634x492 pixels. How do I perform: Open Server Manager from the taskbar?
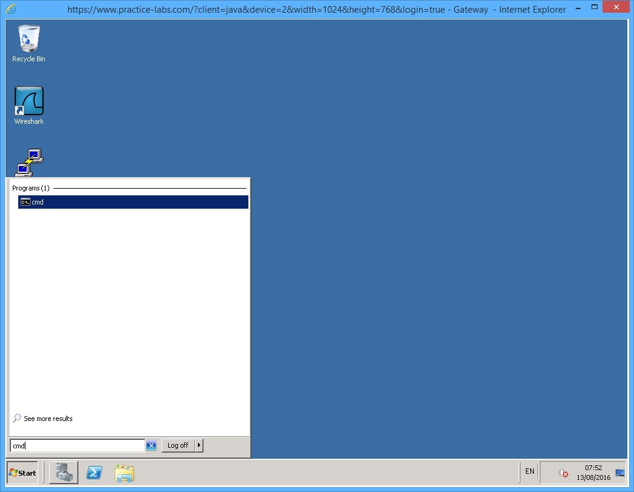[x=63, y=473]
